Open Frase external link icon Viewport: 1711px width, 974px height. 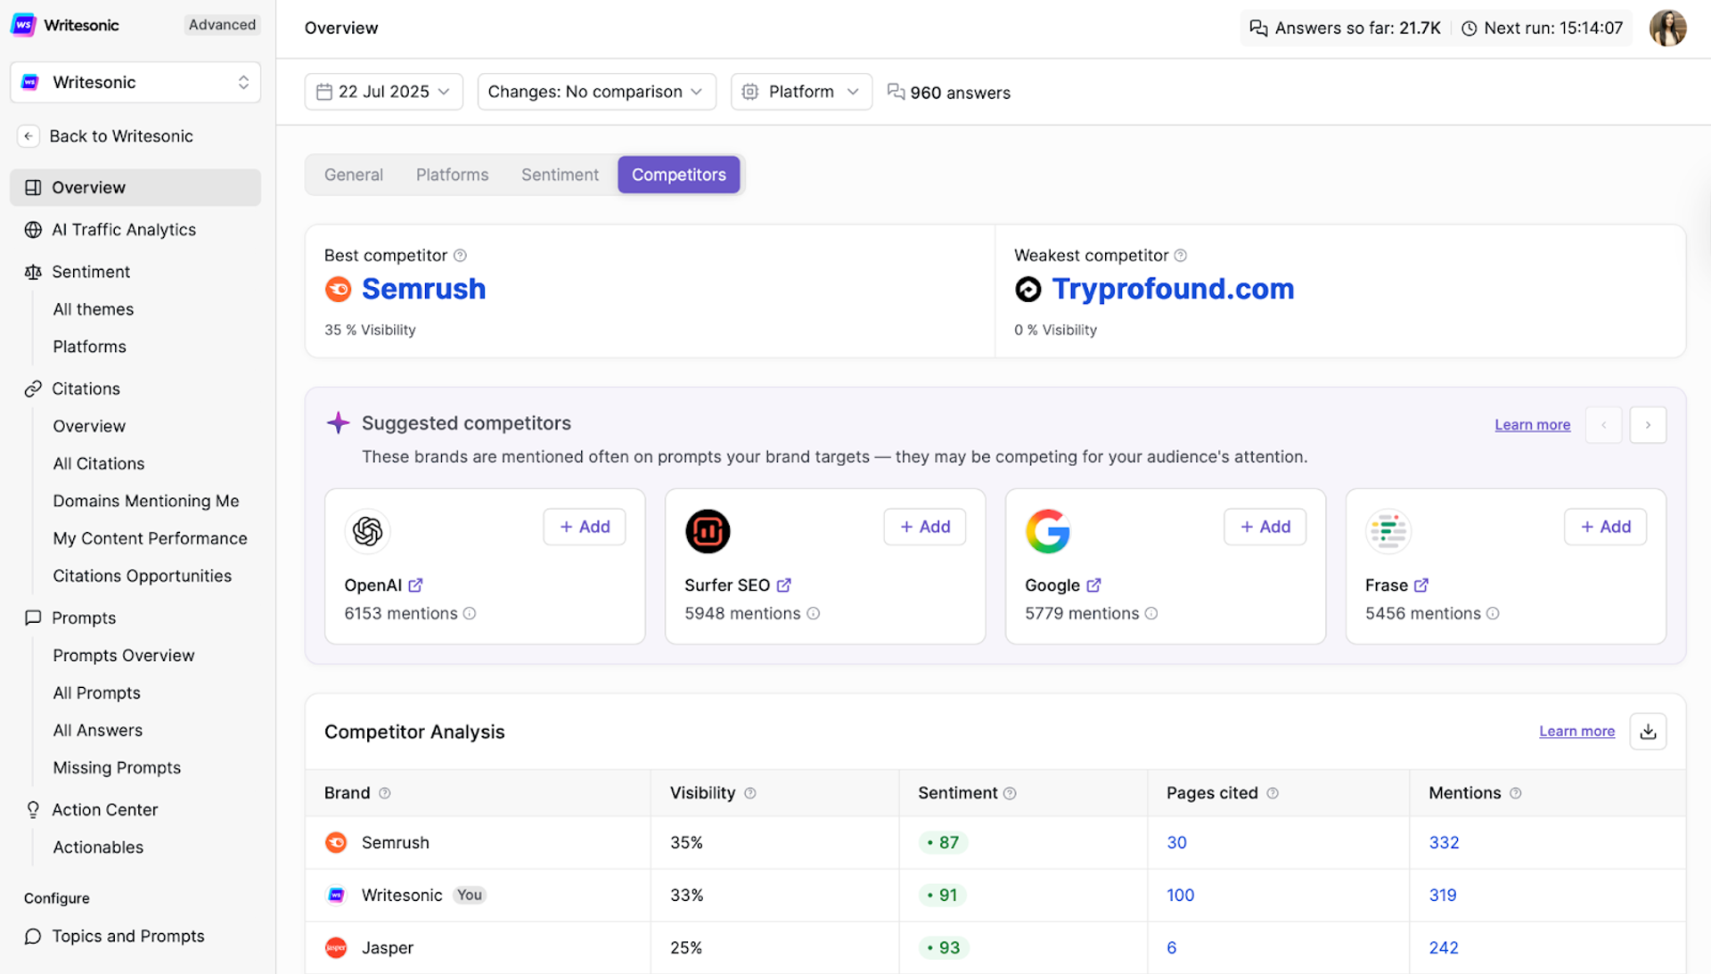click(1421, 585)
